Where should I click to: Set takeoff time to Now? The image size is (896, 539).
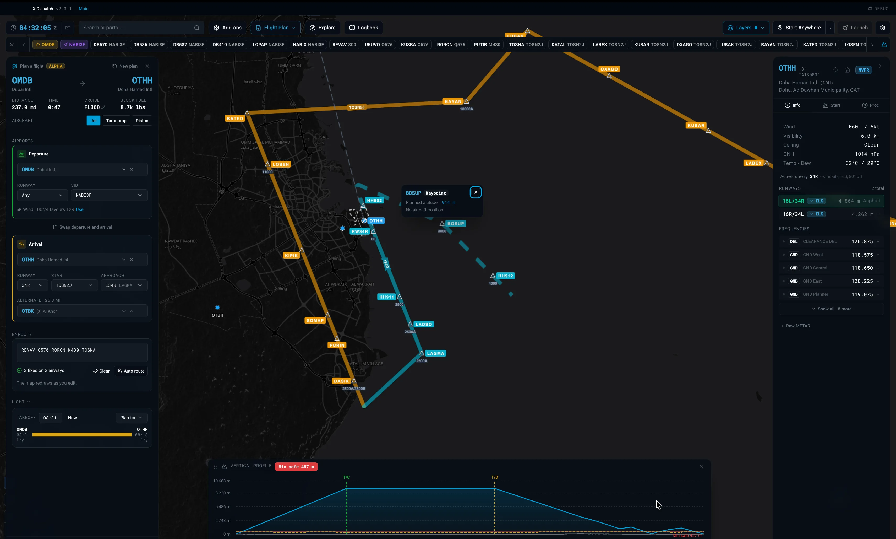click(x=72, y=418)
